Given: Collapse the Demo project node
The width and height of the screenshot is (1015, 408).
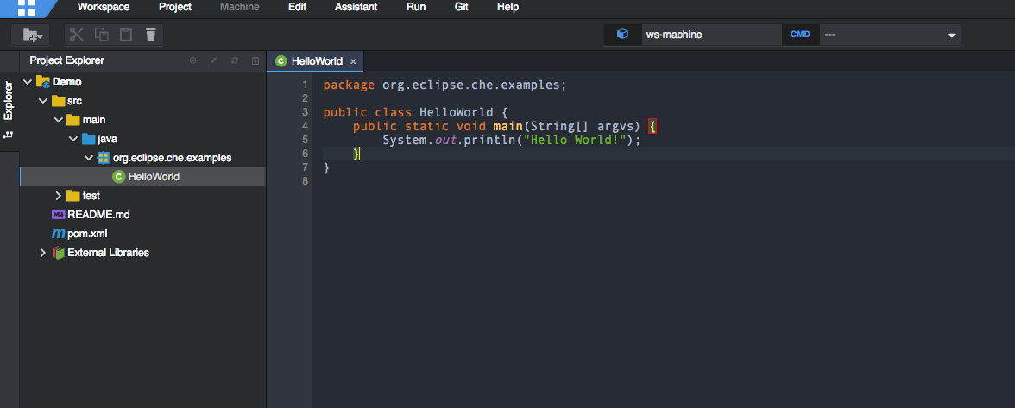Looking at the screenshot, I should pos(28,82).
